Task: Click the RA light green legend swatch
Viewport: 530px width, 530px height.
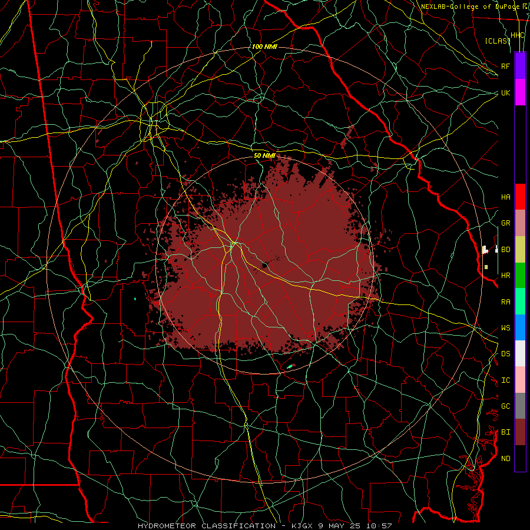Action: pyautogui.click(x=520, y=302)
